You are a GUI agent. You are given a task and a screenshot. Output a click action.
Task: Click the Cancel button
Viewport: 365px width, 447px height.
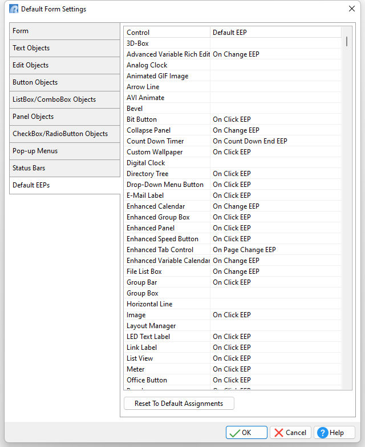pyautogui.click(x=290, y=433)
